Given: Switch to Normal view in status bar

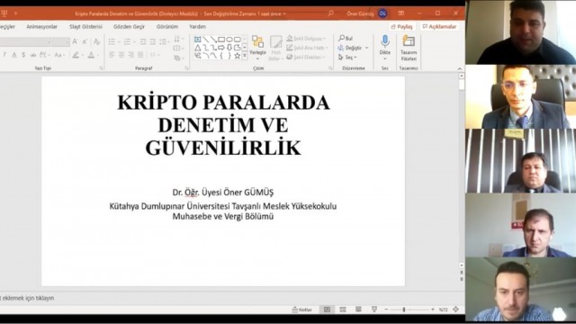Looking at the screenshot, I should point(327,310).
